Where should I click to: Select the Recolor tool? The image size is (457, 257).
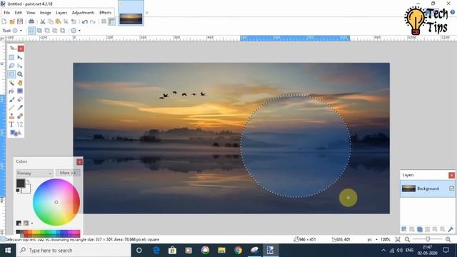[x=20, y=116]
